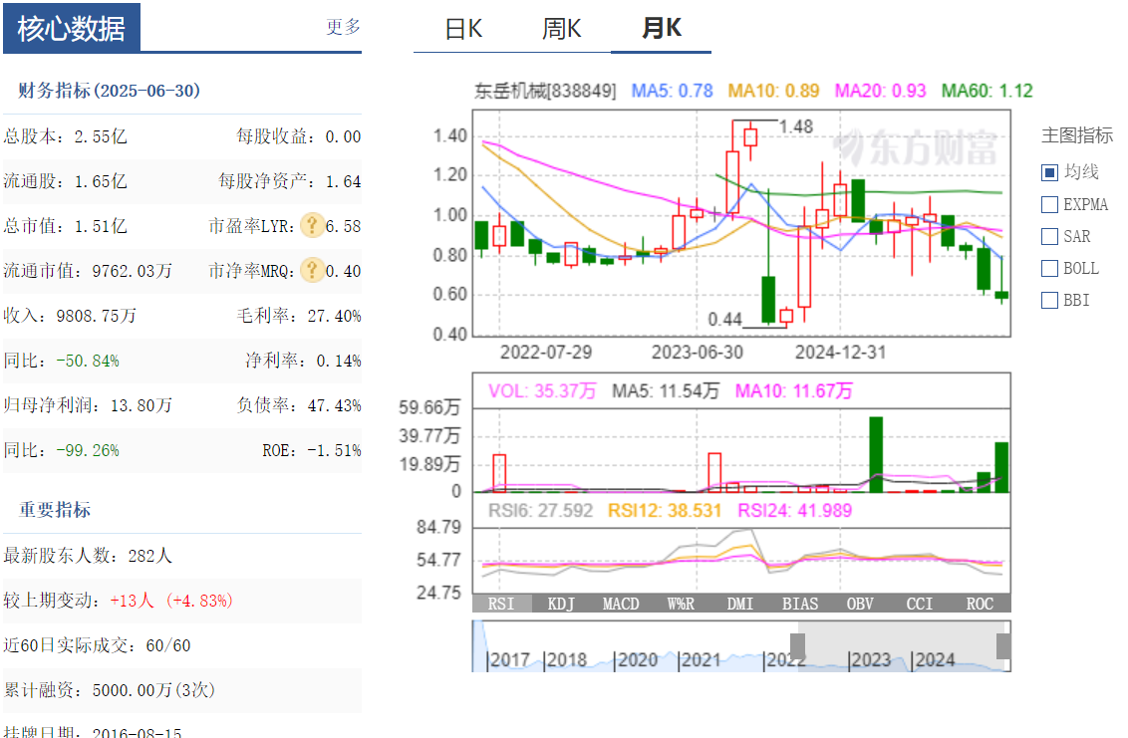The image size is (1128, 738).
Task: Switch to the 日K chart tab
Action: tap(463, 29)
